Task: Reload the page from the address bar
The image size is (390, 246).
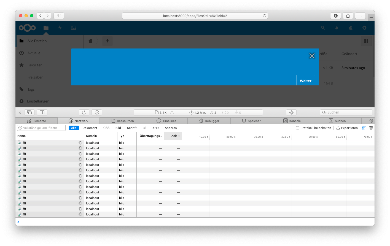Action: pyautogui.click(x=264, y=16)
